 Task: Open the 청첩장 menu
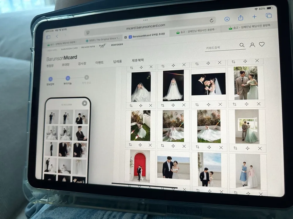coord(50,66)
